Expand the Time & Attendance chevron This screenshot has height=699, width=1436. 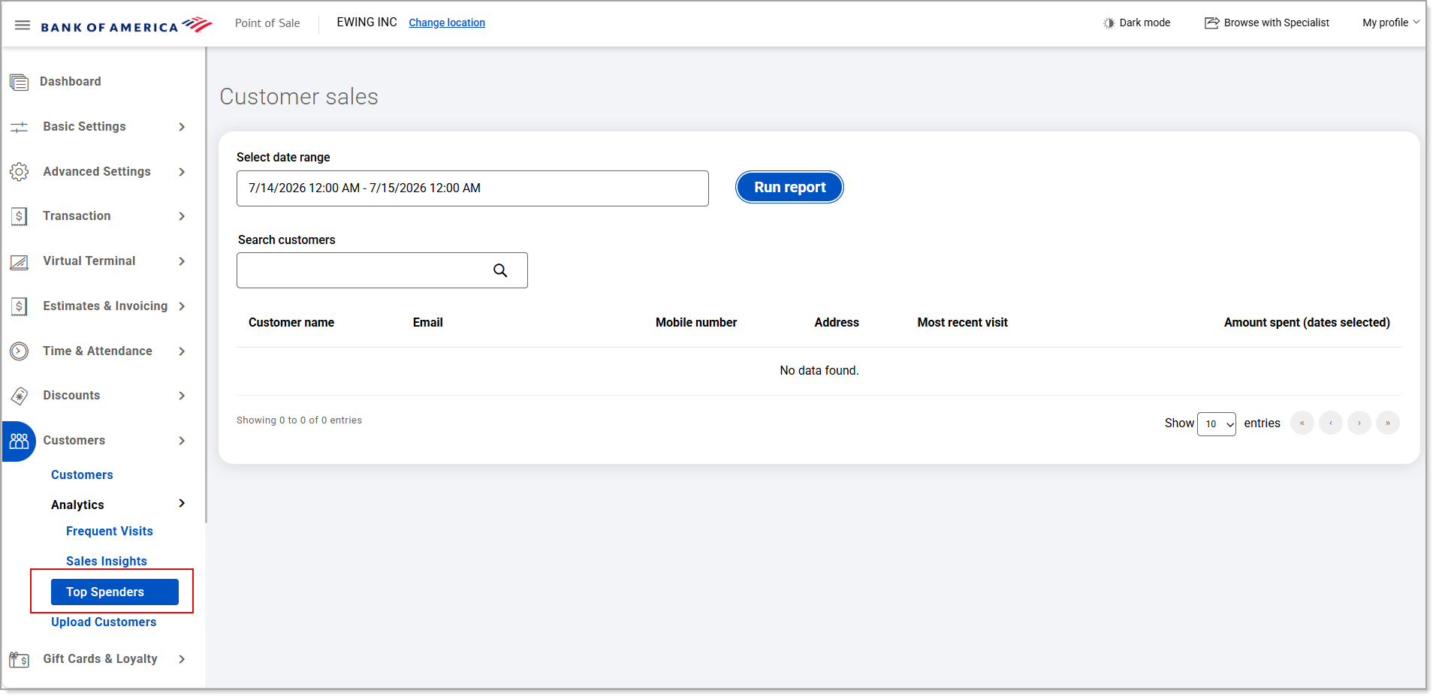(x=182, y=351)
